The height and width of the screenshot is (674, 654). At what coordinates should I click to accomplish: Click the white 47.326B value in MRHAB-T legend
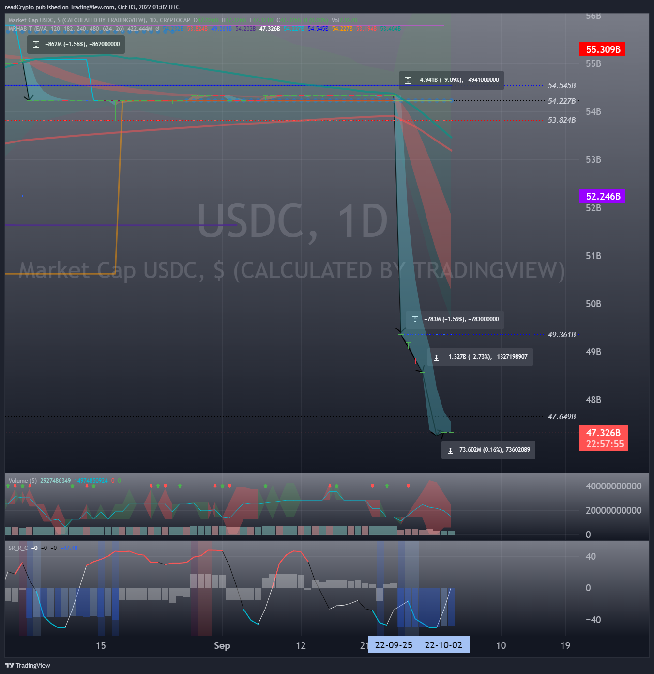click(270, 29)
